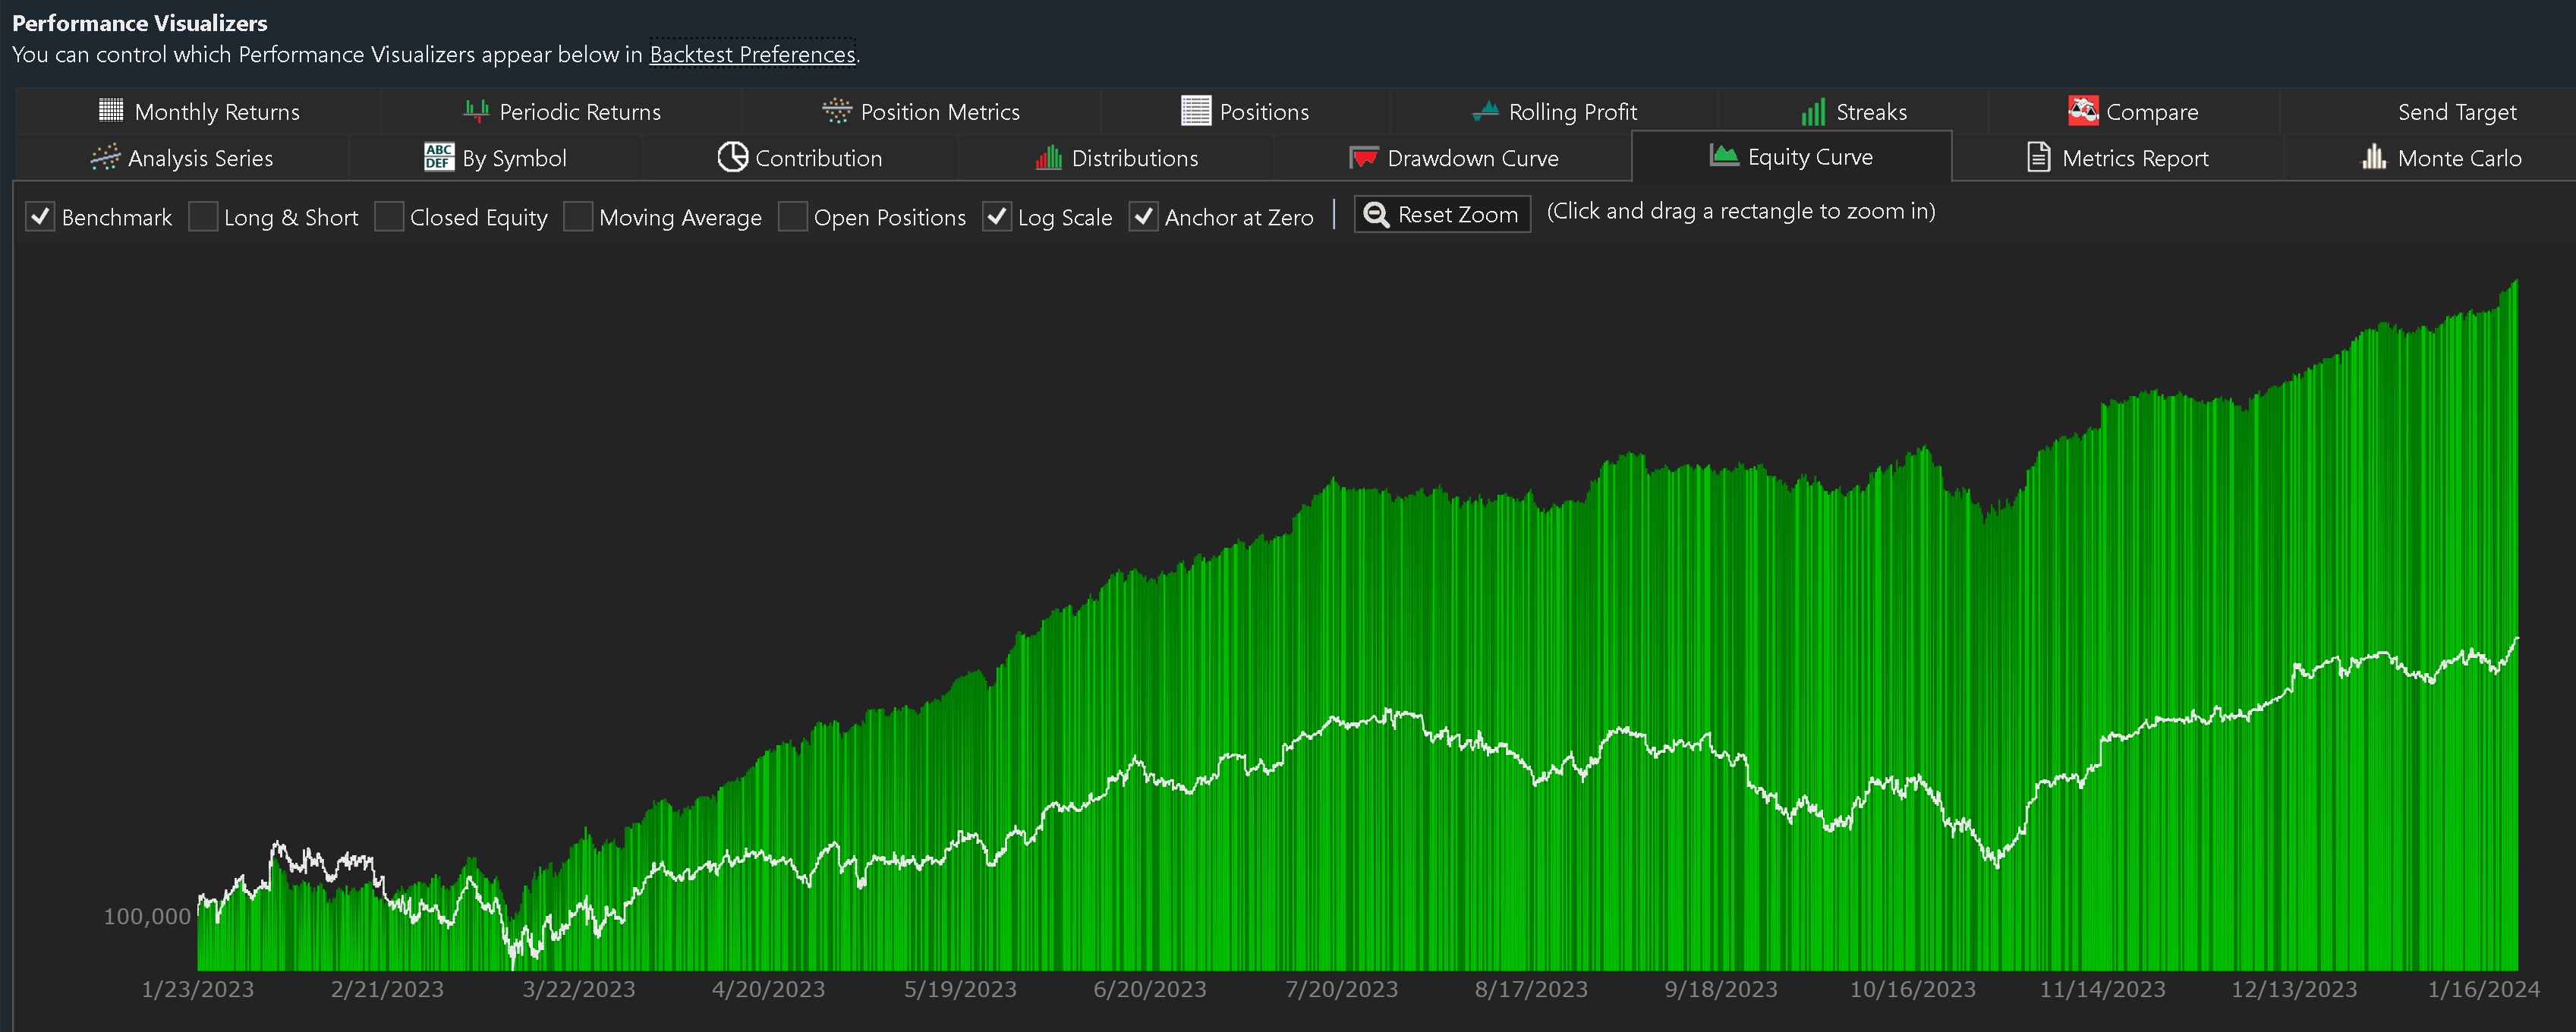The height and width of the screenshot is (1032, 2576).
Task: Enable the Closed Equity checkbox
Action: (389, 216)
